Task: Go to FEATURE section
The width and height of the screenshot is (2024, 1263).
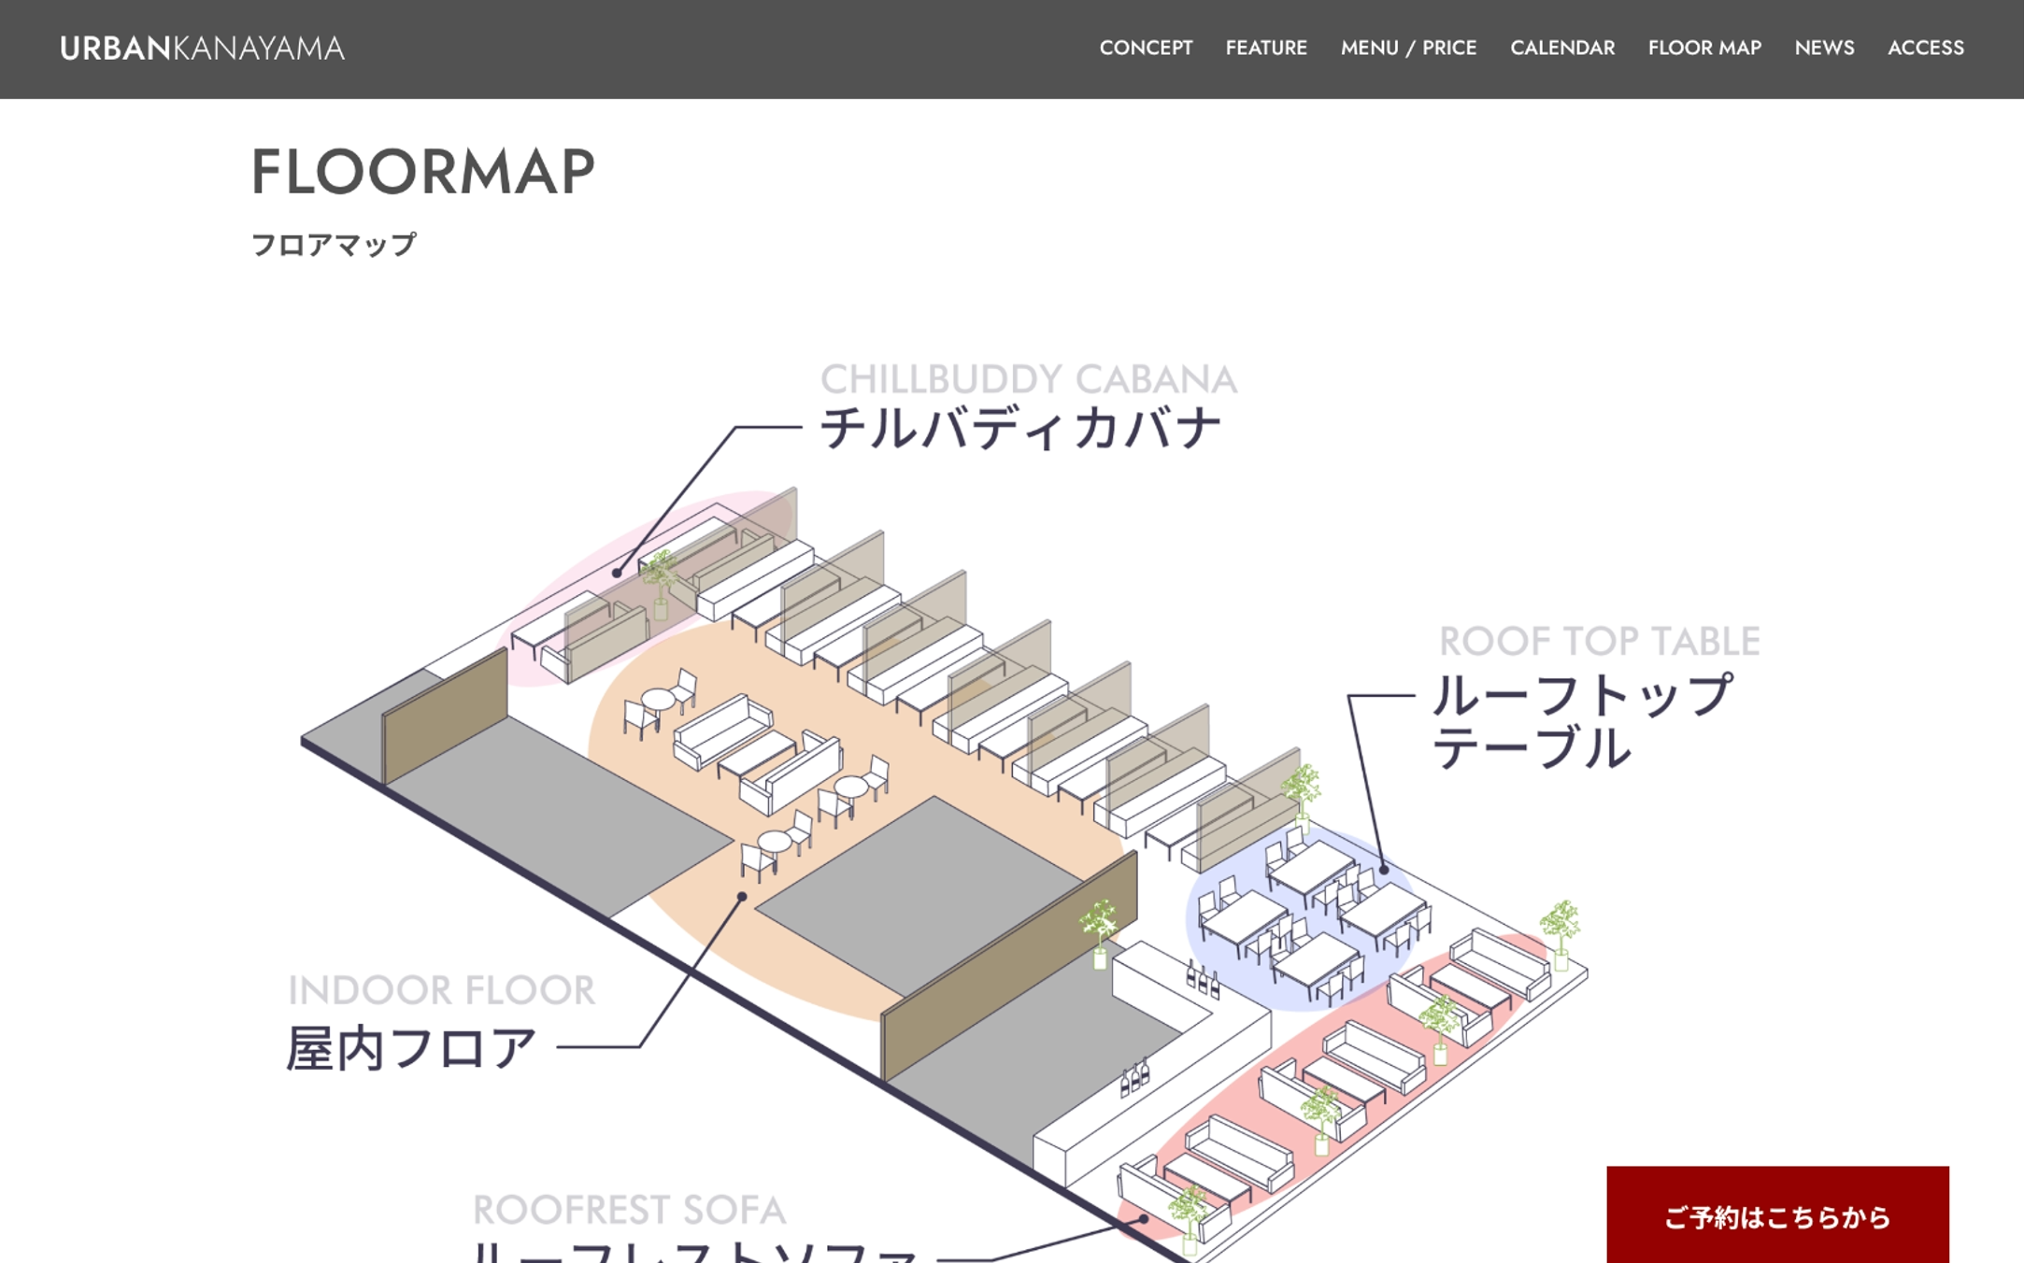Action: (1266, 48)
